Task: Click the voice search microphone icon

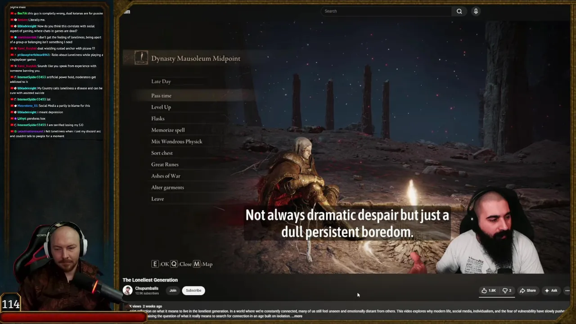Action: (x=476, y=11)
